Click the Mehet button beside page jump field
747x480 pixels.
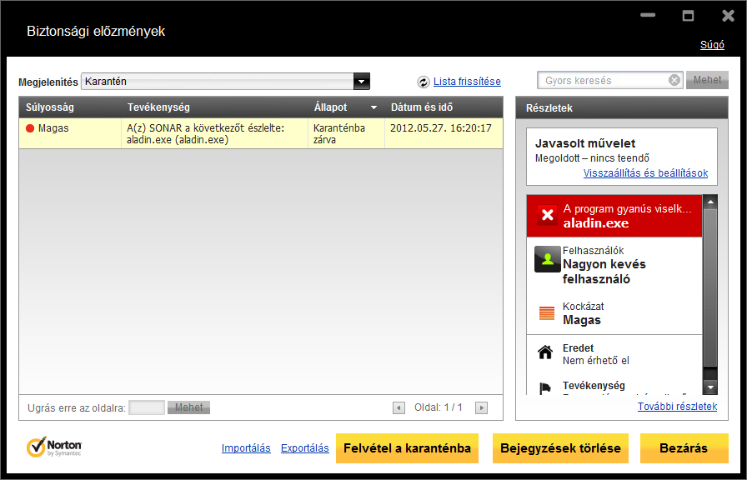click(x=188, y=407)
